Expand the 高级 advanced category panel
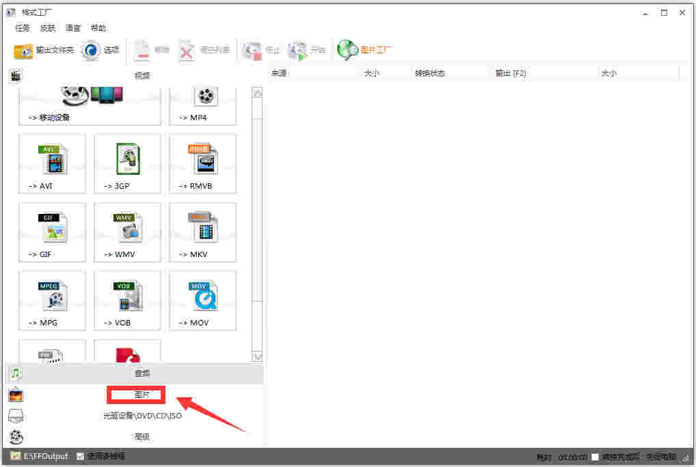The width and height of the screenshot is (696, 467). [x=135, y=437]
